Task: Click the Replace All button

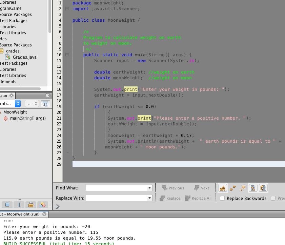Action: click(198, 198)
